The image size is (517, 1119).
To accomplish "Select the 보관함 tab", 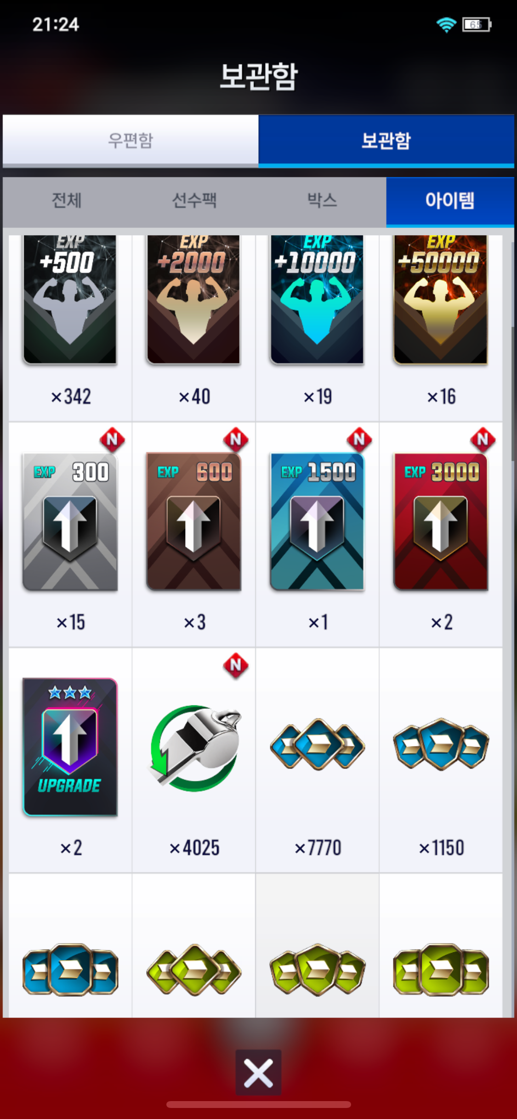I will [386, 141].
